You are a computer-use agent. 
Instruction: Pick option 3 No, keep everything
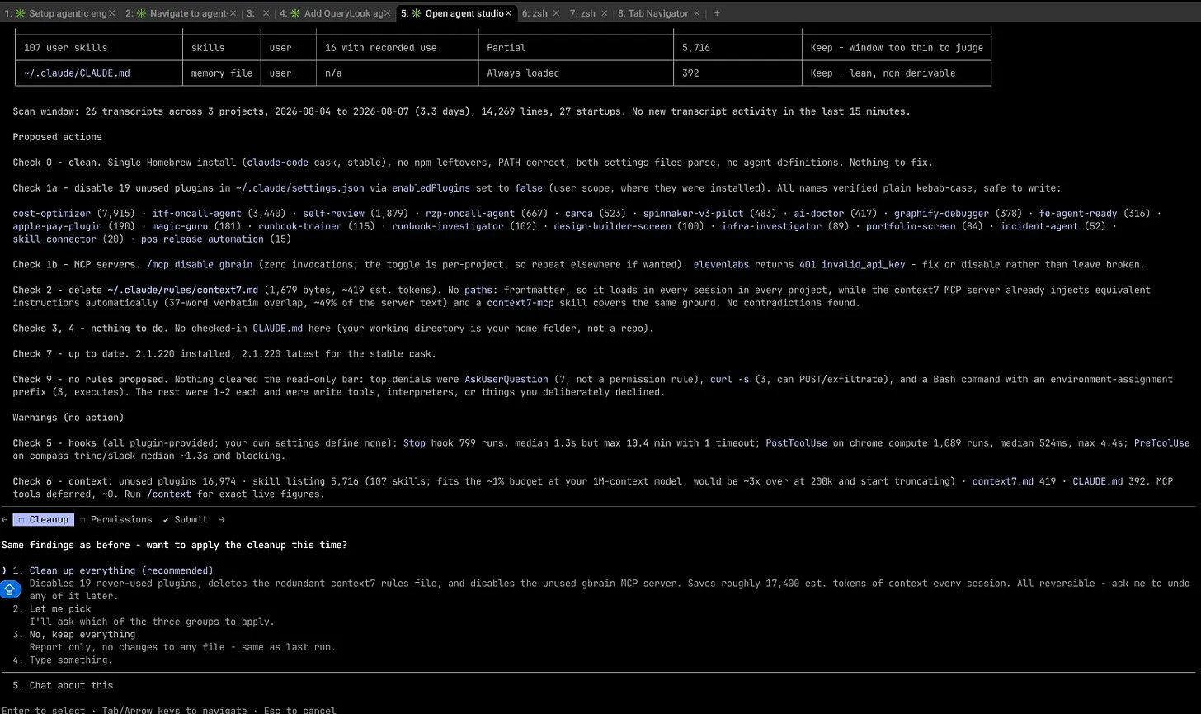tap(82, 635)
